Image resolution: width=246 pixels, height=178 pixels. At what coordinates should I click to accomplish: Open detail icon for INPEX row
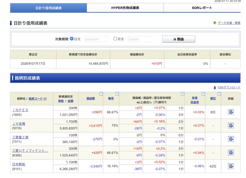point(231,112)
